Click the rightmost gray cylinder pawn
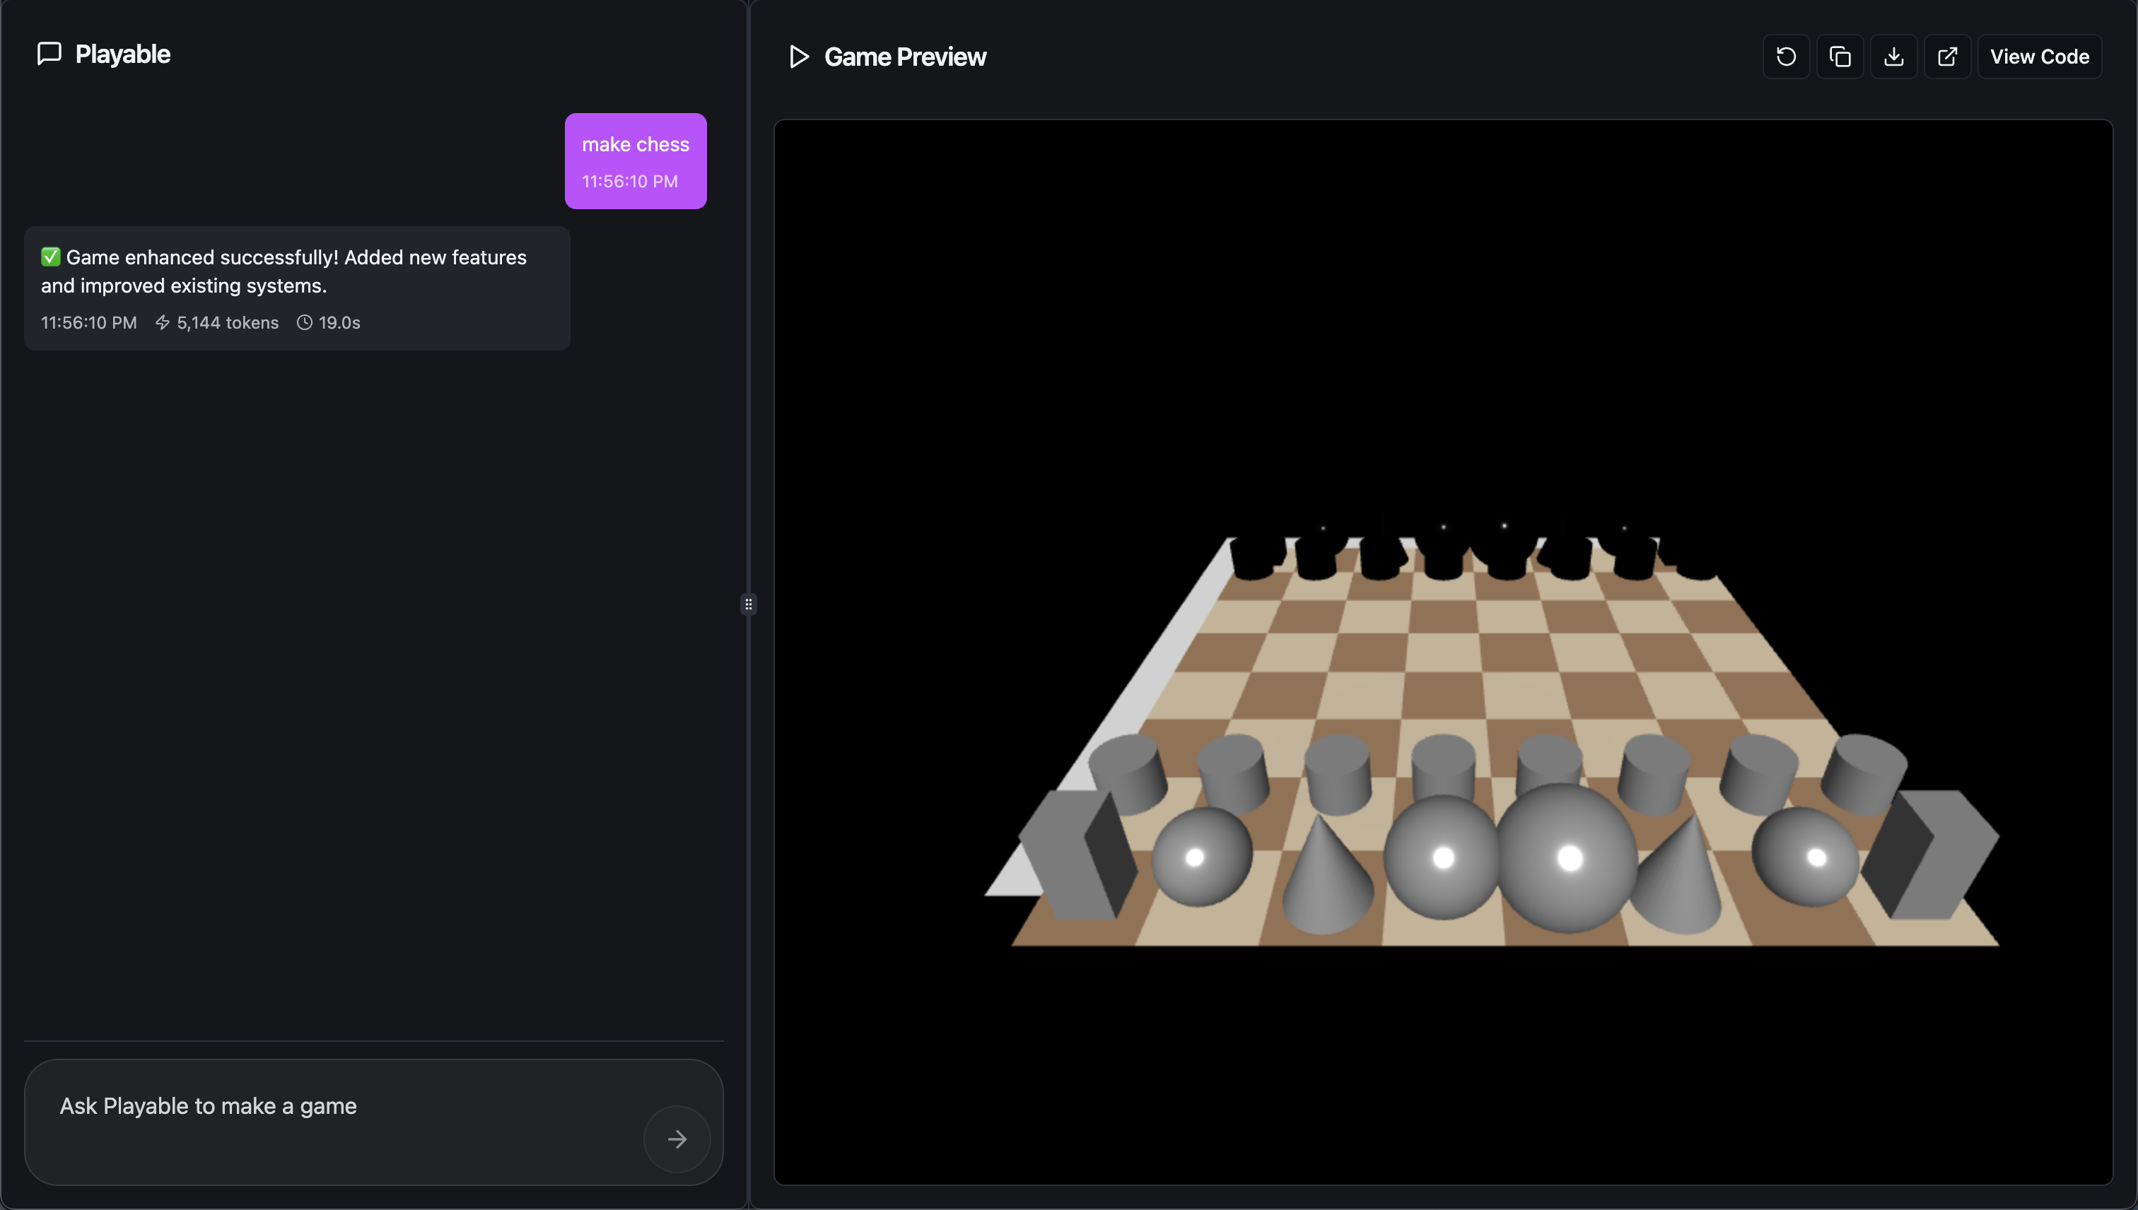 (x=1864, y=773)
